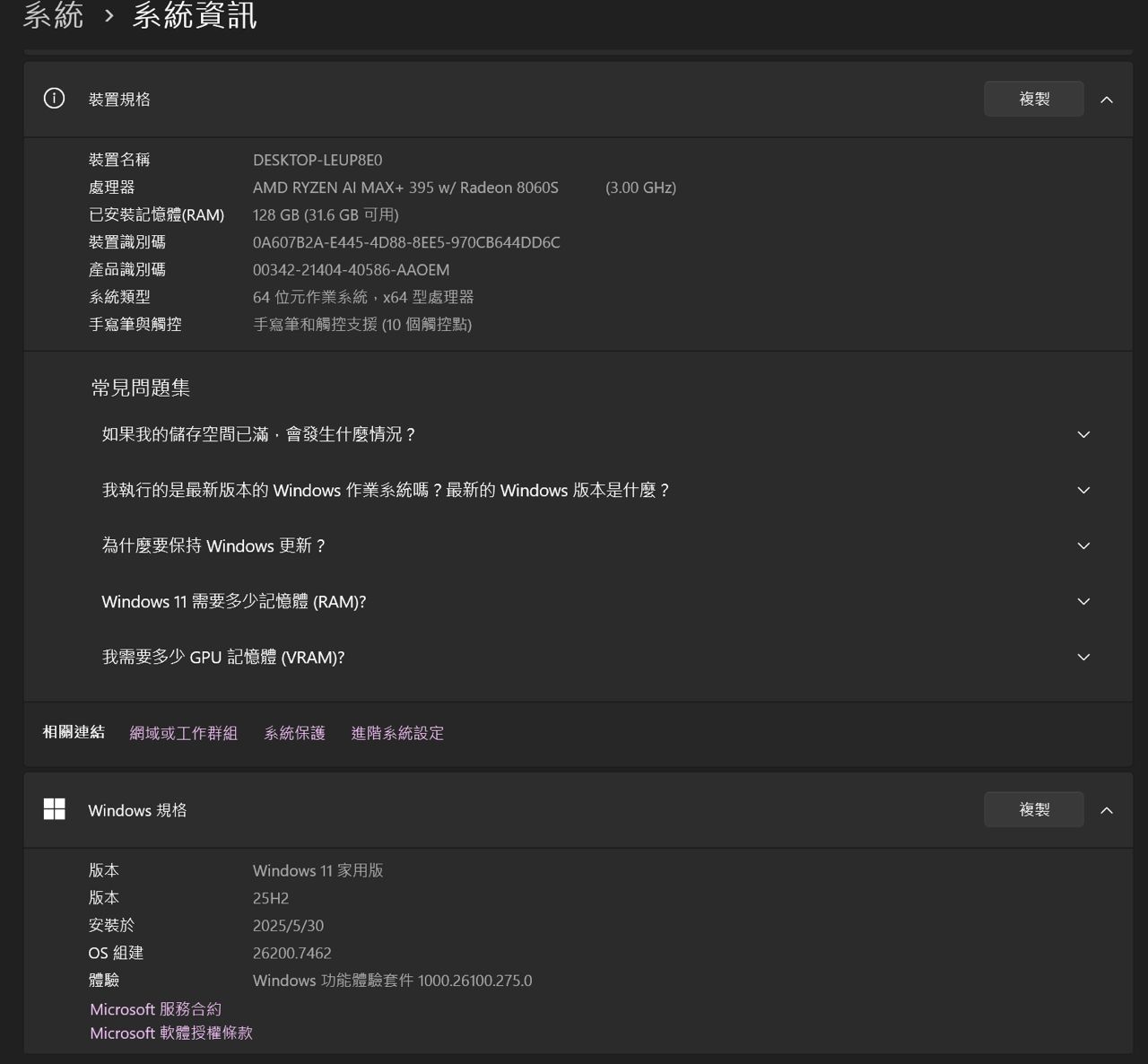Image resolution: width=1148 pixels, height=1064 pixels.
Task: Expand the FAQ about 最新版本的 Windows 作業系統
Action: 1083,491
